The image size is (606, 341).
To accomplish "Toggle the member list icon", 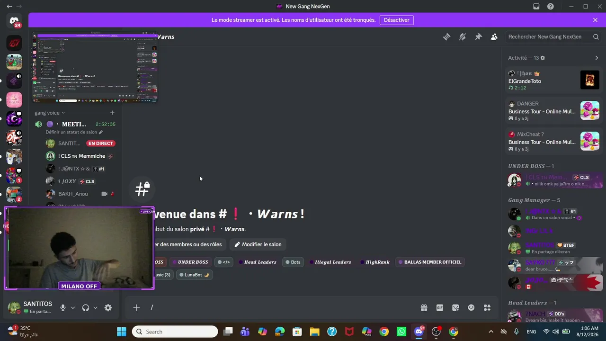I will pyautogui.click(x=494, y=37).
